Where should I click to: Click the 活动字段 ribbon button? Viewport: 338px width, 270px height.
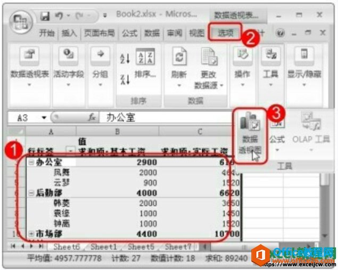tap(68, 62)
